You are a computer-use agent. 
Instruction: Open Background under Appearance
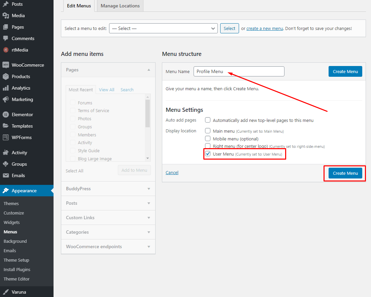coord(15,241)
